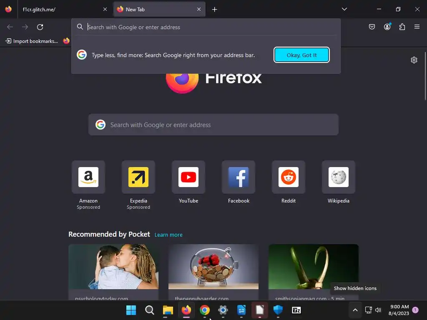Open File Explorer from taskbar
Screen dimensions: 427x320
click(x=168, y=310)
